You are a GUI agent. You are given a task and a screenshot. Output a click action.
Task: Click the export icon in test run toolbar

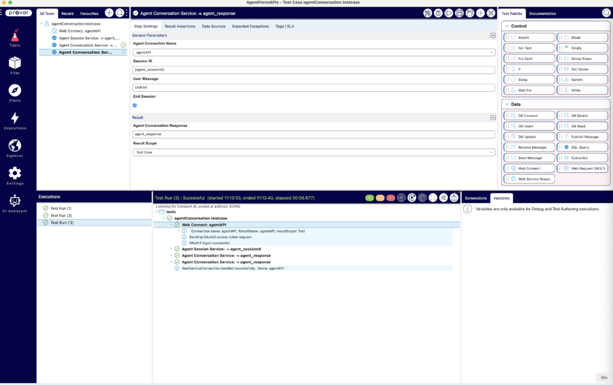[x=454, y=198]
